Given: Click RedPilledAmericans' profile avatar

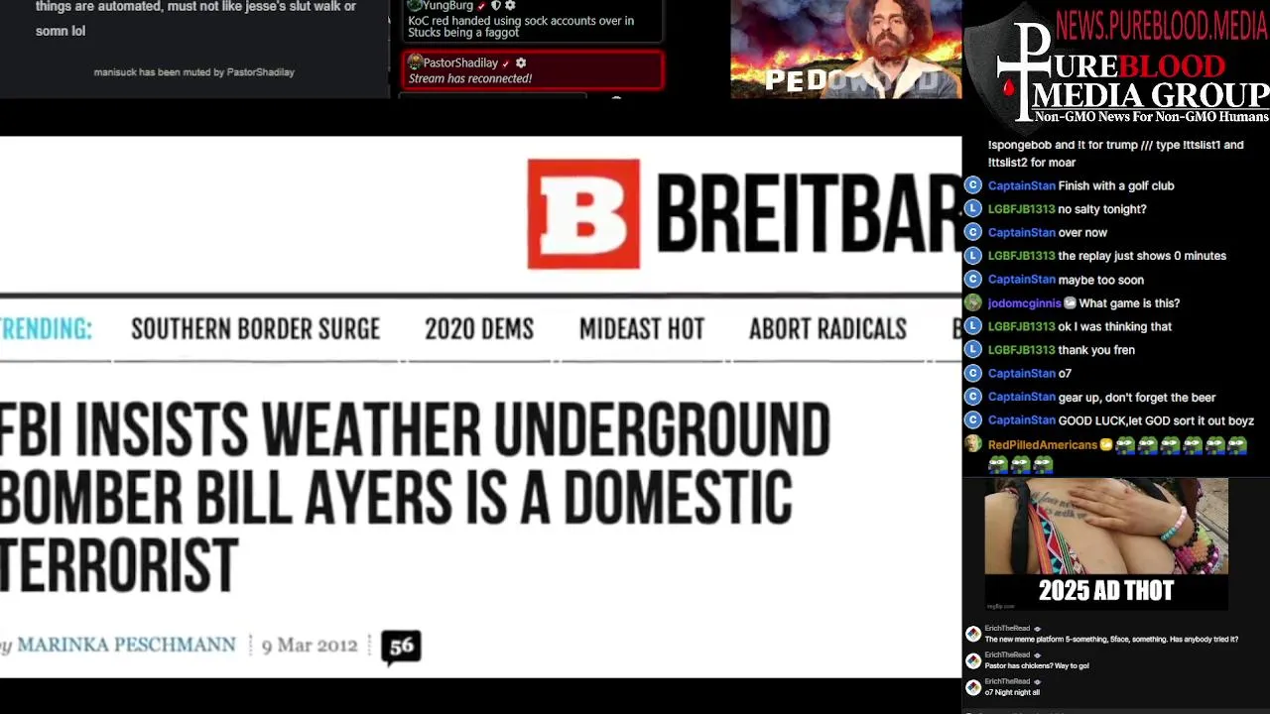Looking at the screenshot, I should [x=972, y=444].
